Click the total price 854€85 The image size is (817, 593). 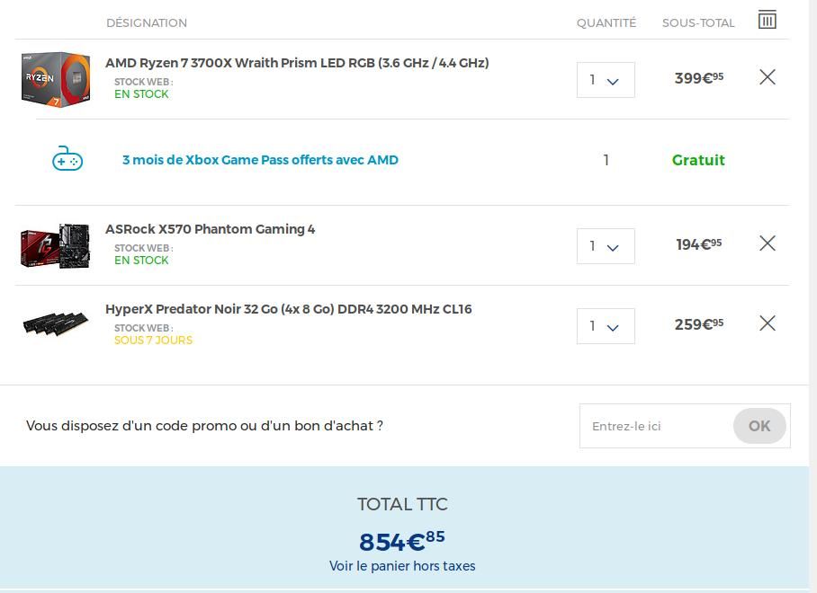point(401,541)
